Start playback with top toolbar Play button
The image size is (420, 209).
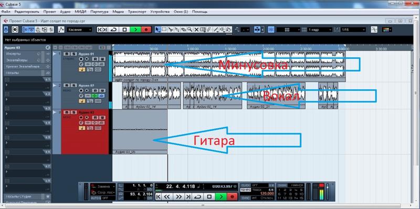(x=135, y=29)
